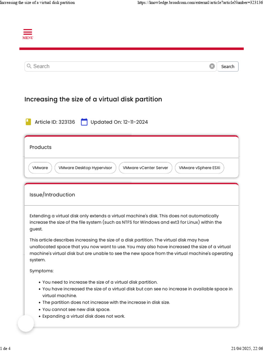Click the white floating circle button

(26, 323)
